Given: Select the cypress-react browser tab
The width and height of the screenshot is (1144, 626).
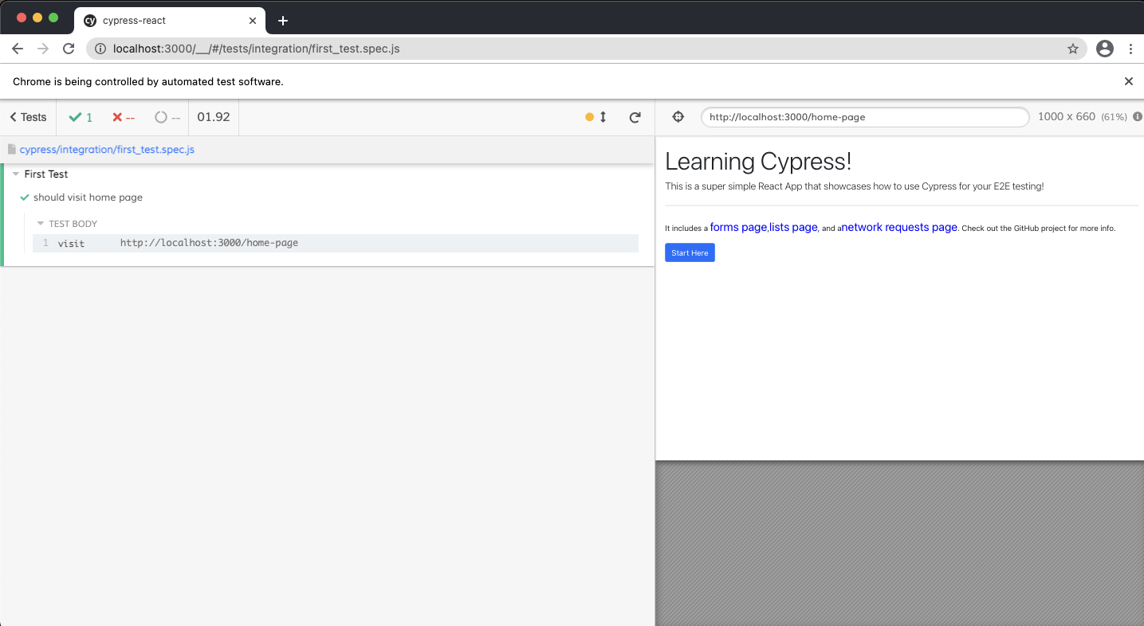Looking at the screenshot, I should pos(159,21).
